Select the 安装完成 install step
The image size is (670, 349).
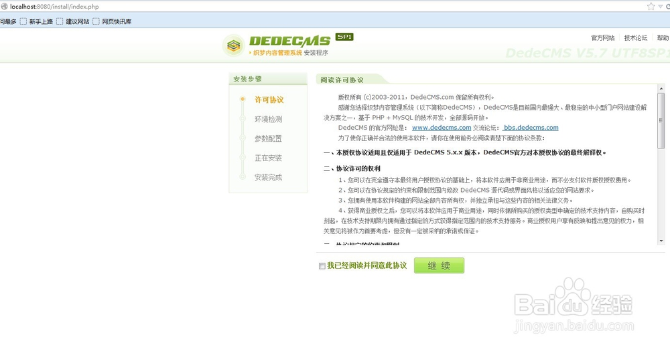[x=269, y=177]
